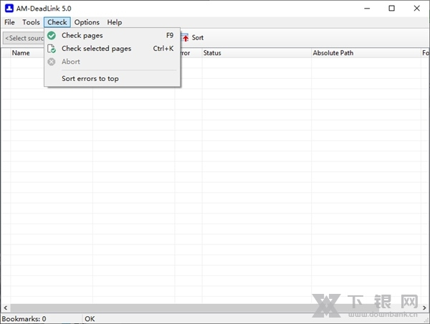Open the File menu
This screenshot has height=324, width=430.
click(9, 22)
